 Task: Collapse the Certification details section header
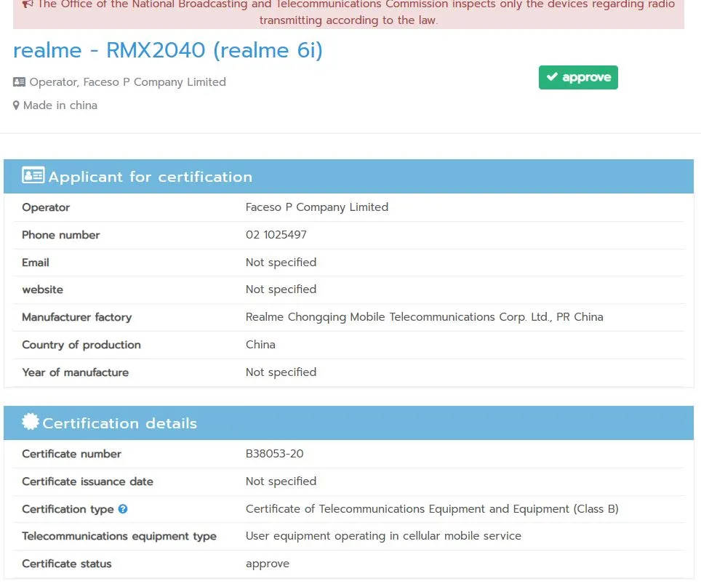tap(348, 423)
